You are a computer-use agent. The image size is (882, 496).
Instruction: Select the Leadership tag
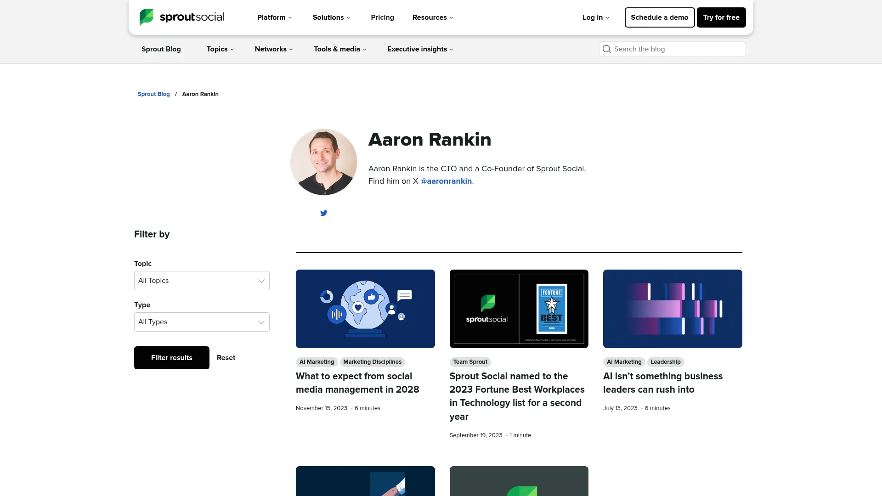tap(666, 362)
